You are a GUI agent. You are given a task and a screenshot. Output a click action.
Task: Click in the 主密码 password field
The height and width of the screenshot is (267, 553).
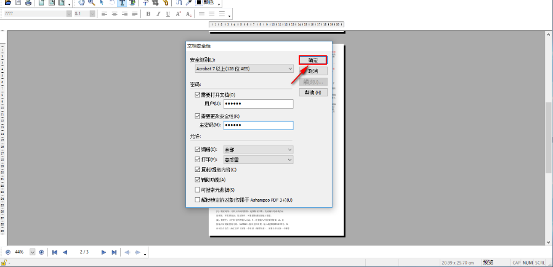click(259, 125)
